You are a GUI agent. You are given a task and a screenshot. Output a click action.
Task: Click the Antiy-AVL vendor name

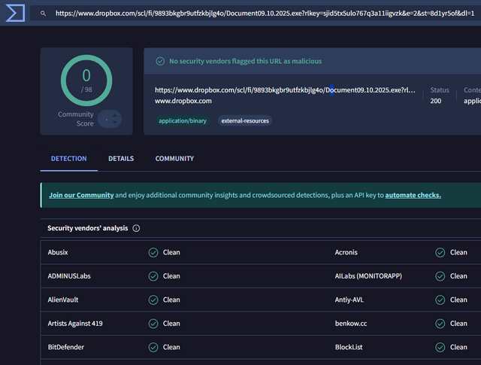pyautogui.click(x=349, y=300)
